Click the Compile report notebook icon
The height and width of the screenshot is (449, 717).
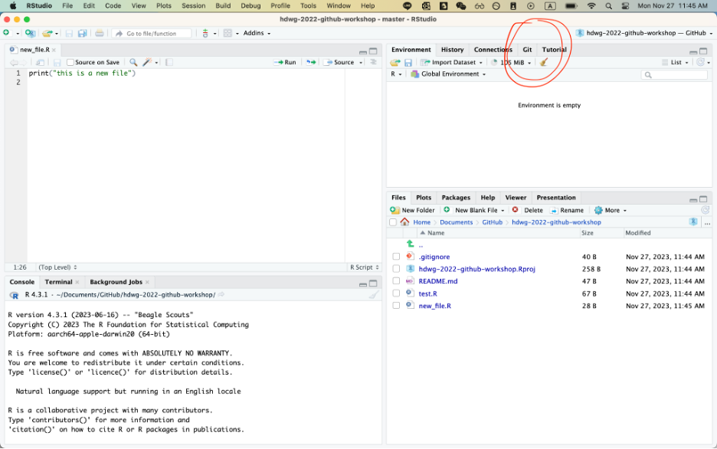click(169, 62)
